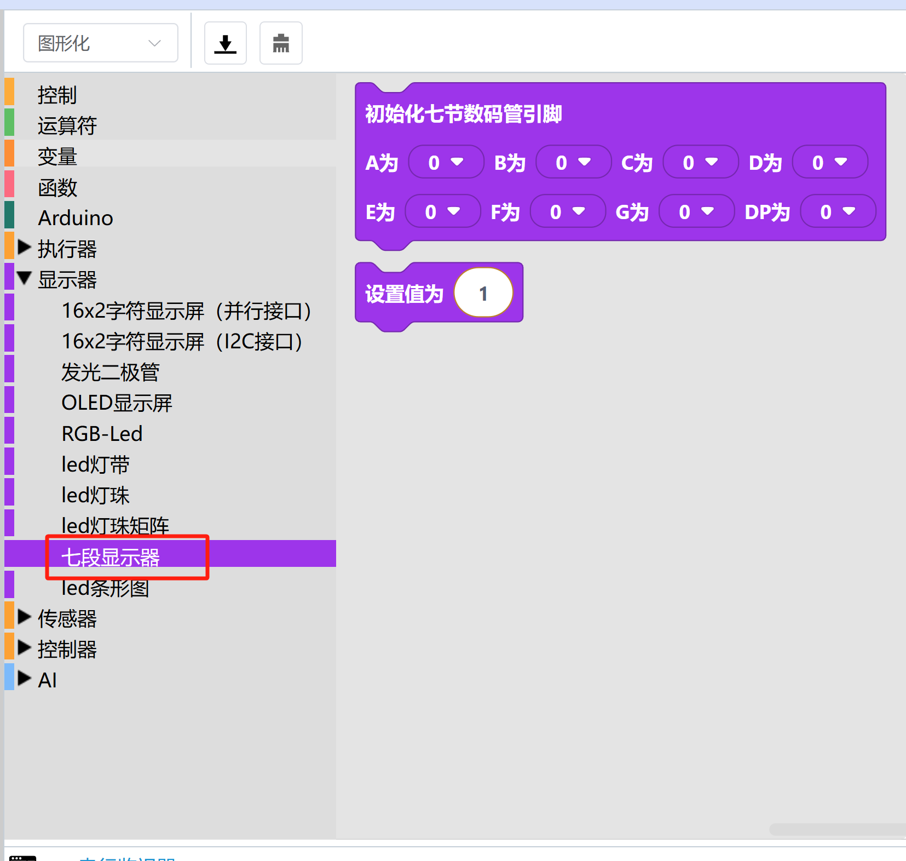Screen dimensions: 906x861
Task: Expand the 传感器 category
Action: [x=24, y=617]
